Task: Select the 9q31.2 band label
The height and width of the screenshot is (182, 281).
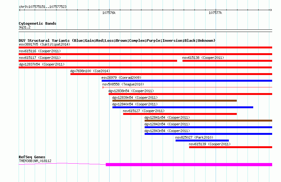Action: coord(25,27)
